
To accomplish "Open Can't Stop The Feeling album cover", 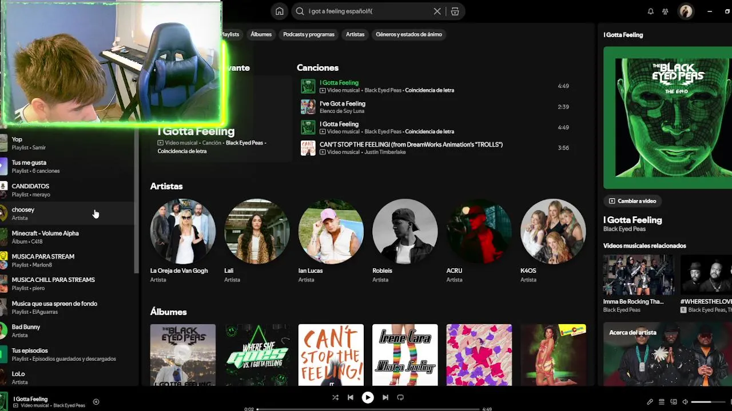I will pos(331,355).
